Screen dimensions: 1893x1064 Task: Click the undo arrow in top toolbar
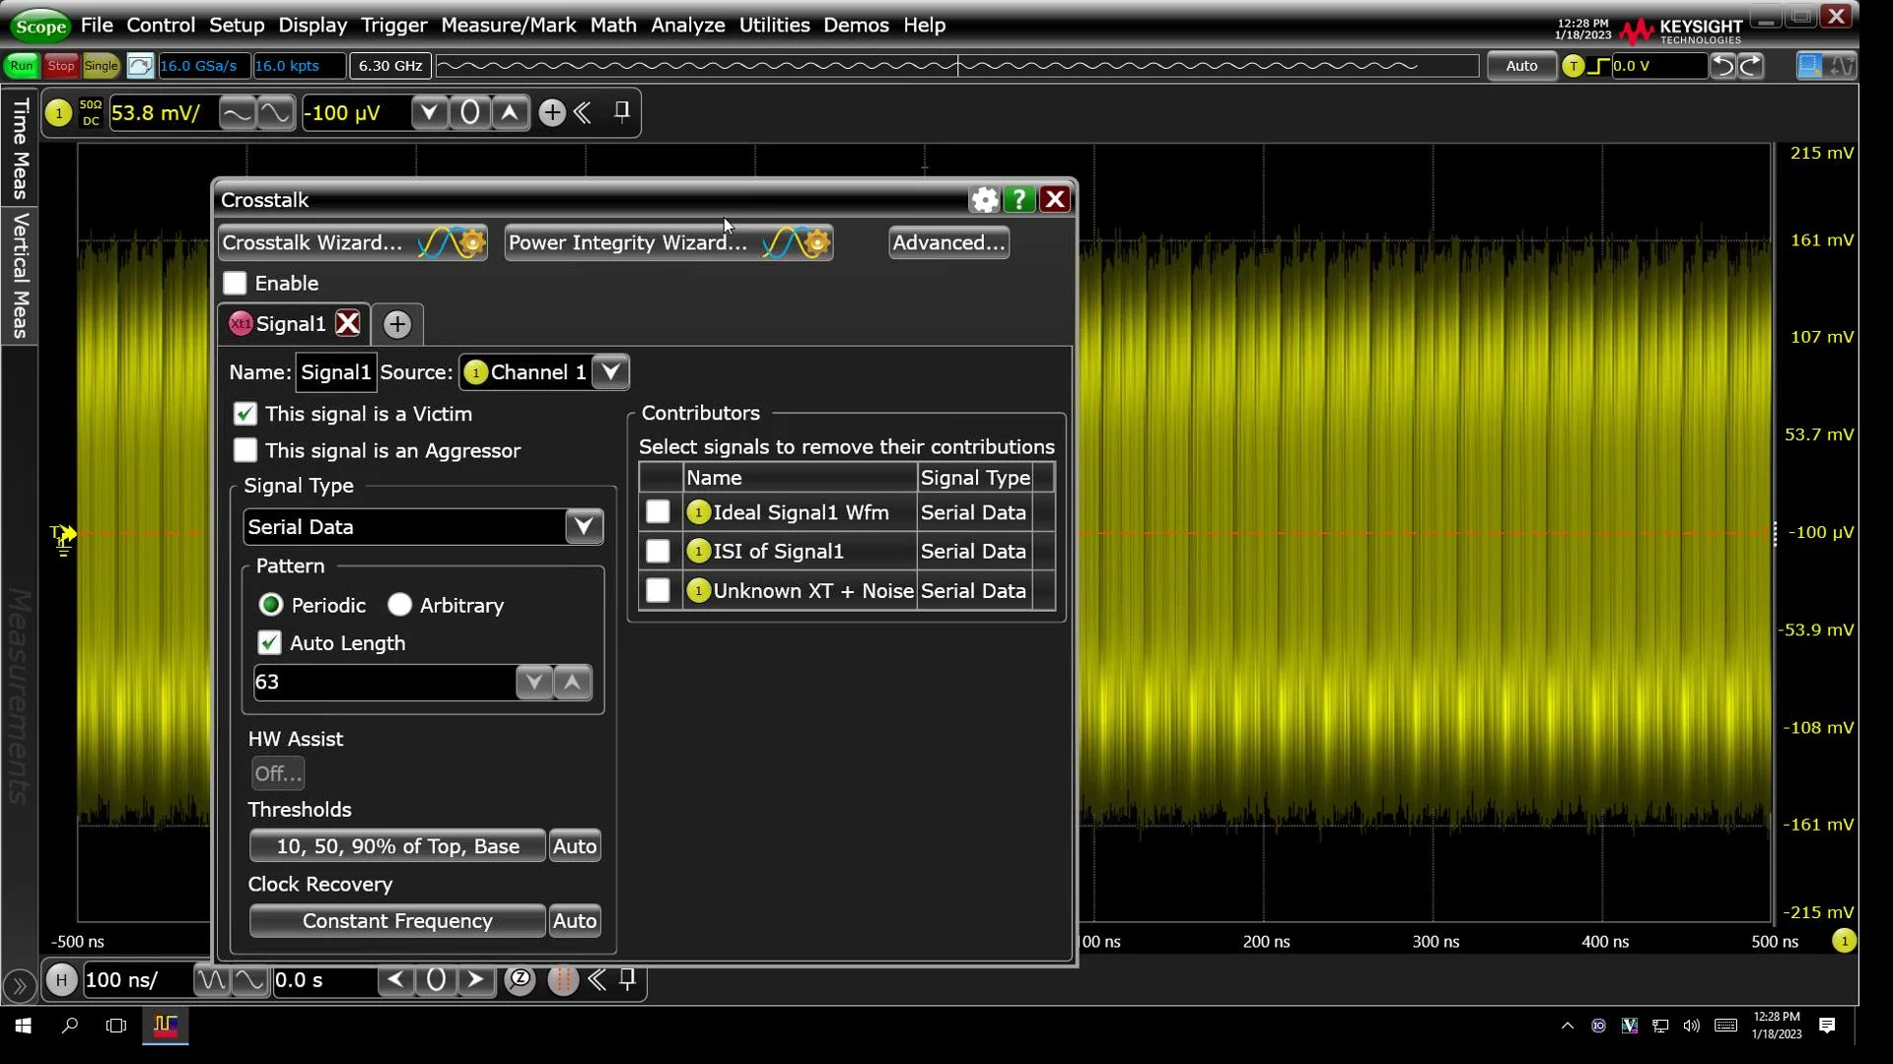pyautogui.click(x=1721, y=66)
